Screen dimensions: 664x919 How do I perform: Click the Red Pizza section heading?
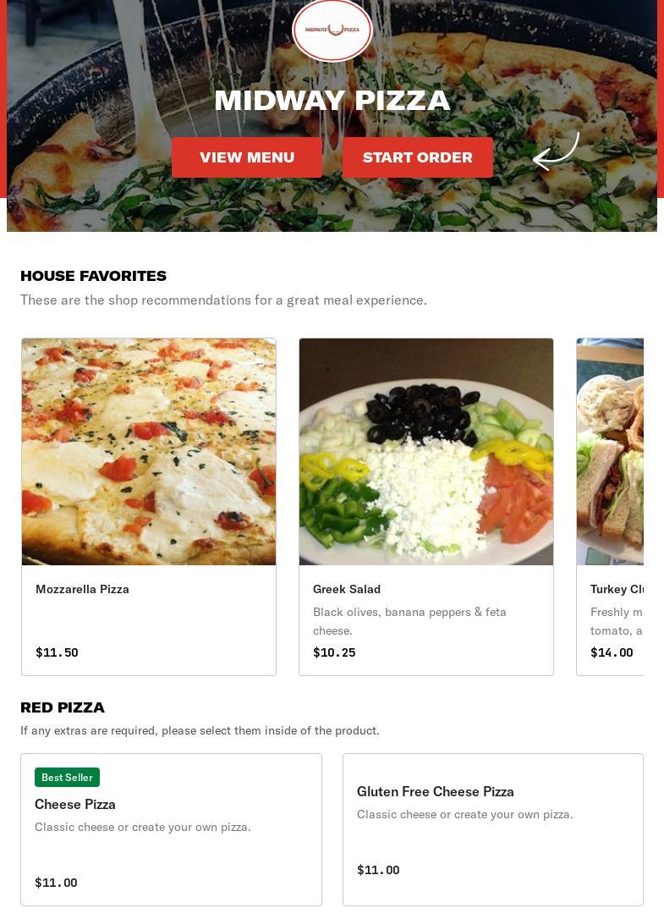pos(62,707)
